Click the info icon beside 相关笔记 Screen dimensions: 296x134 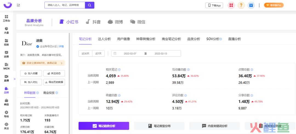(x=119, y=69)
